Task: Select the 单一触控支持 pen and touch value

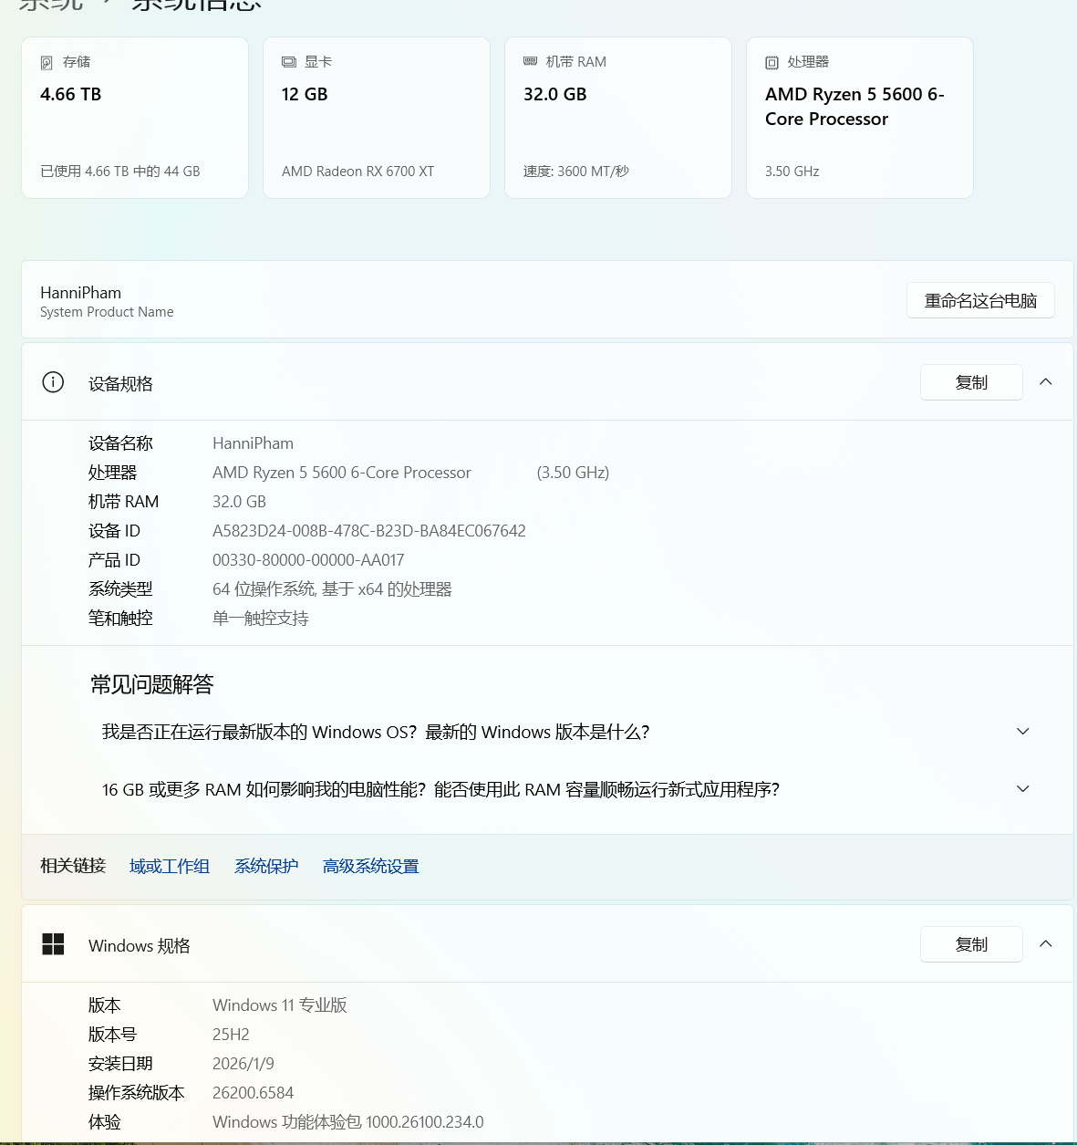Action: tap(261, 619)
